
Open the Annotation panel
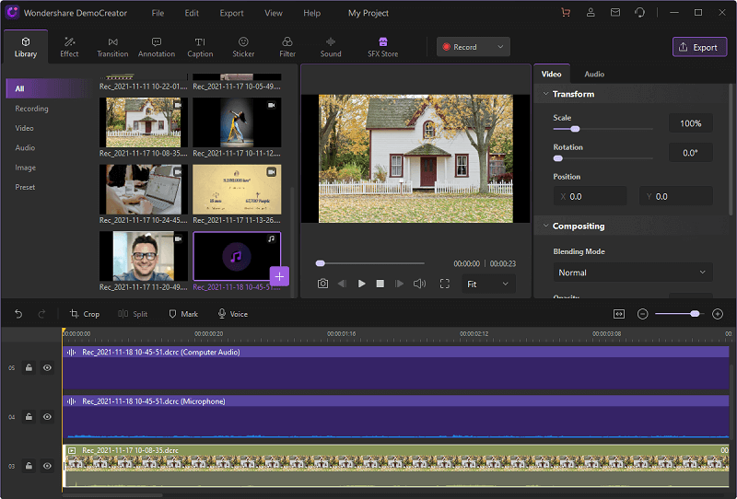click(157, 47)
